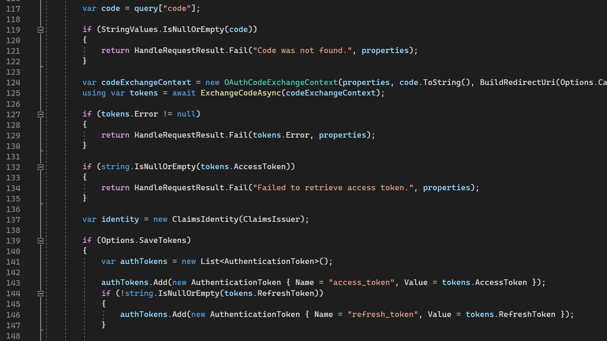This screenshot has height=341, width=607.
Task: Click the await keyword on line 125
Action: (184, 93)
